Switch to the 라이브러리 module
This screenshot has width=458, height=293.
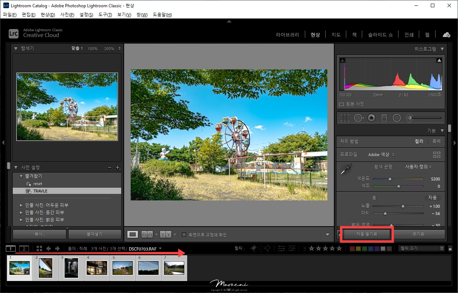(x=287, y=35)
